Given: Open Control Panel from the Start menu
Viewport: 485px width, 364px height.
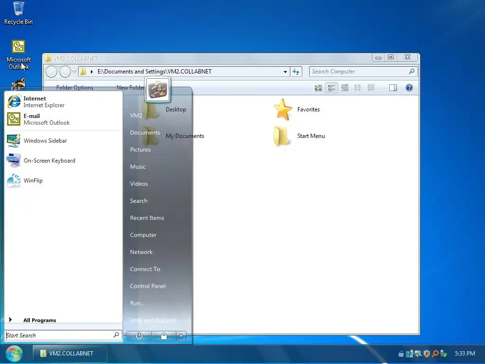Looking at the screenshot, I should [x=148, y=286].
